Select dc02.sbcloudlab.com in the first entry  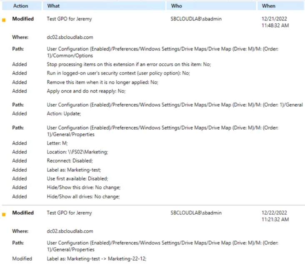pyautogui.click(x=70, y=37)
